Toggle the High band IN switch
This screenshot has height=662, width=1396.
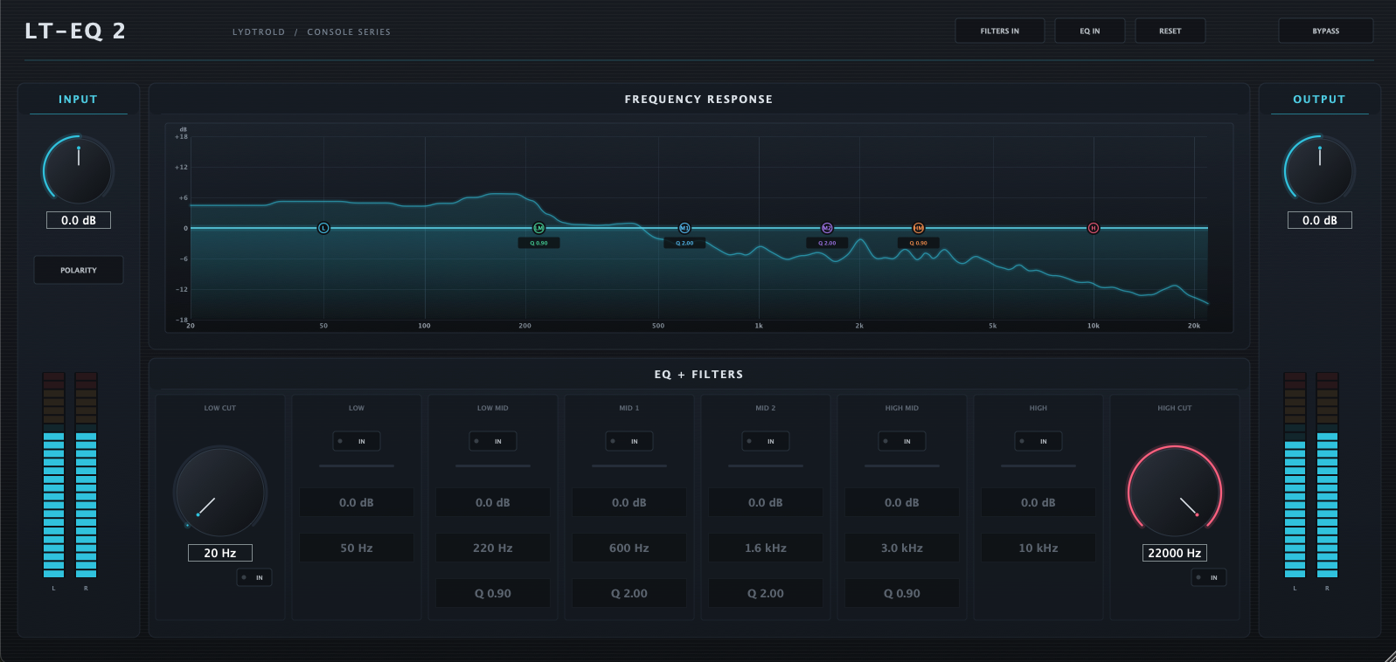tap(1038, 441)
